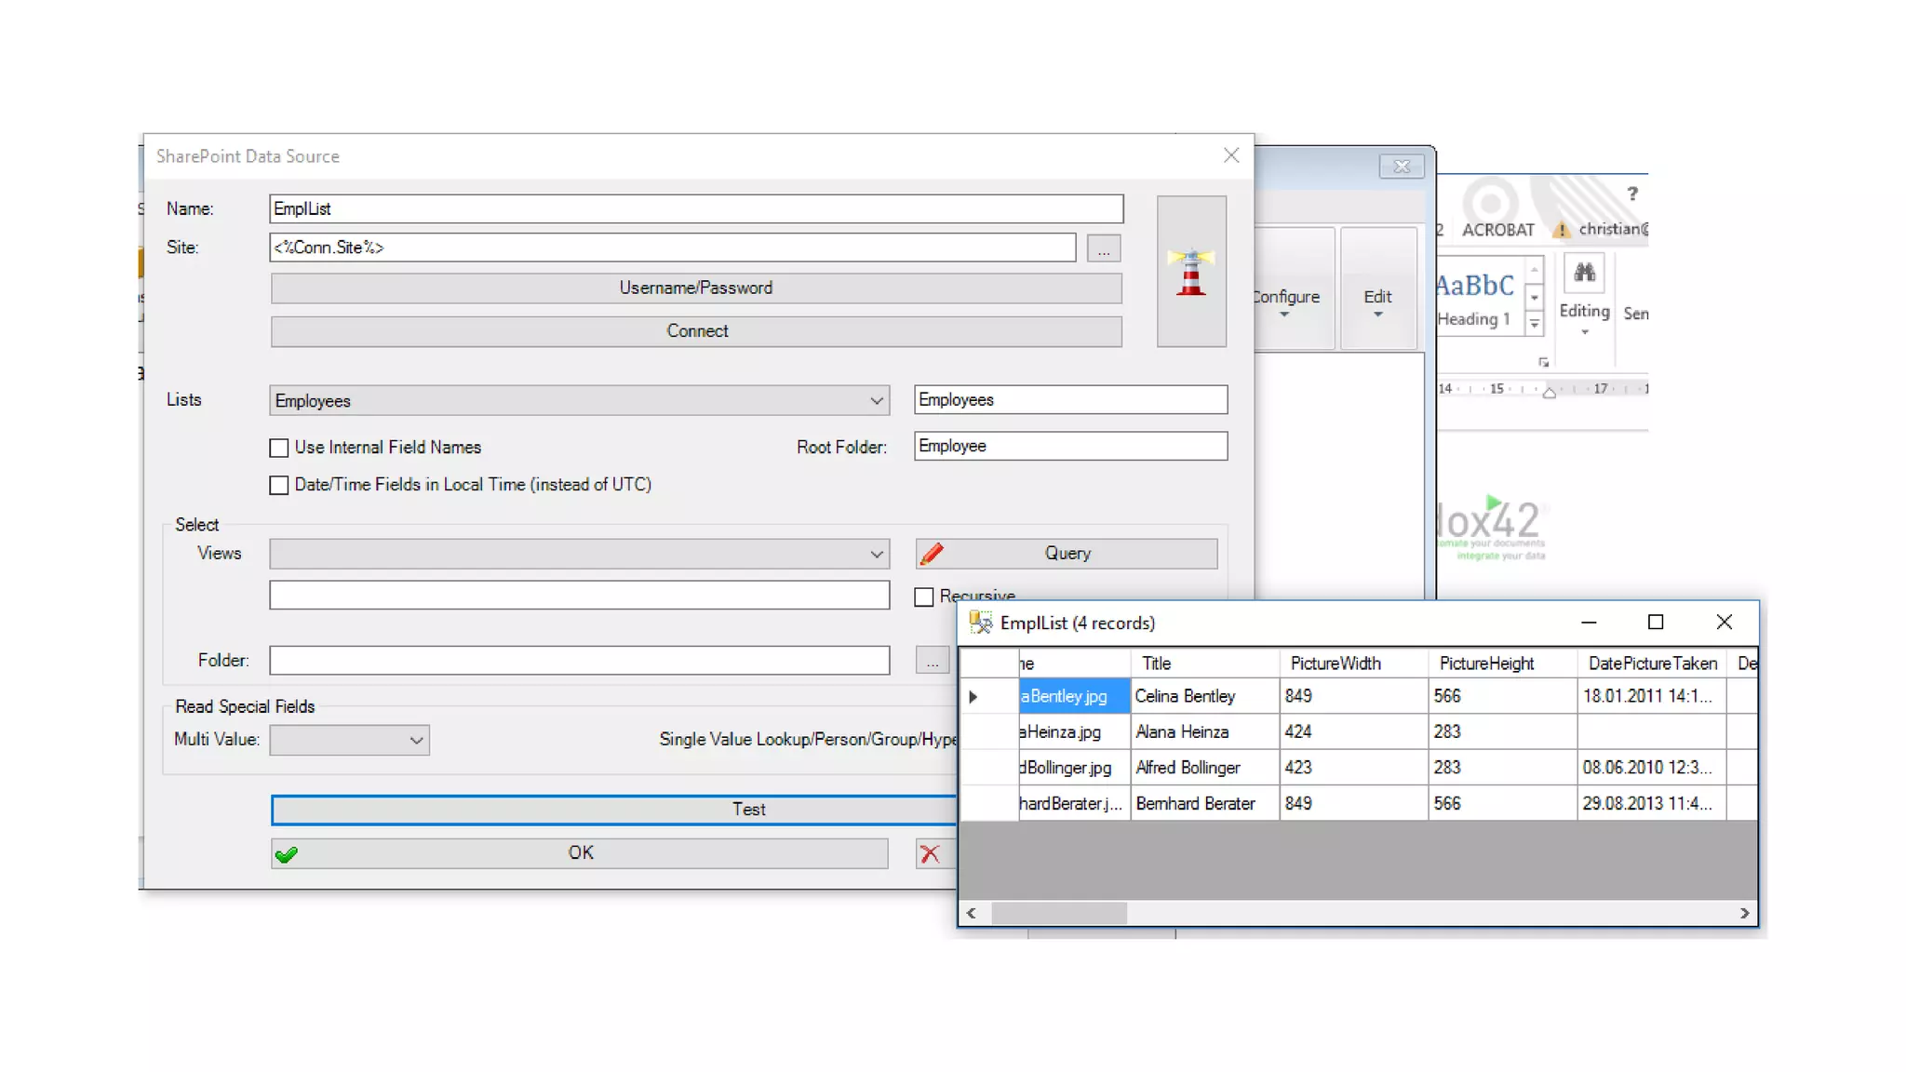Open the ACROBAT ribbon tab
The width and height of the screenshot is (1906, 1072).
pos(1497,230)
